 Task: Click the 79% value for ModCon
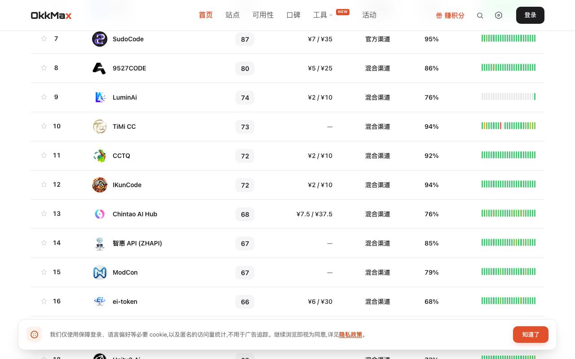click(x=431, y=272)
